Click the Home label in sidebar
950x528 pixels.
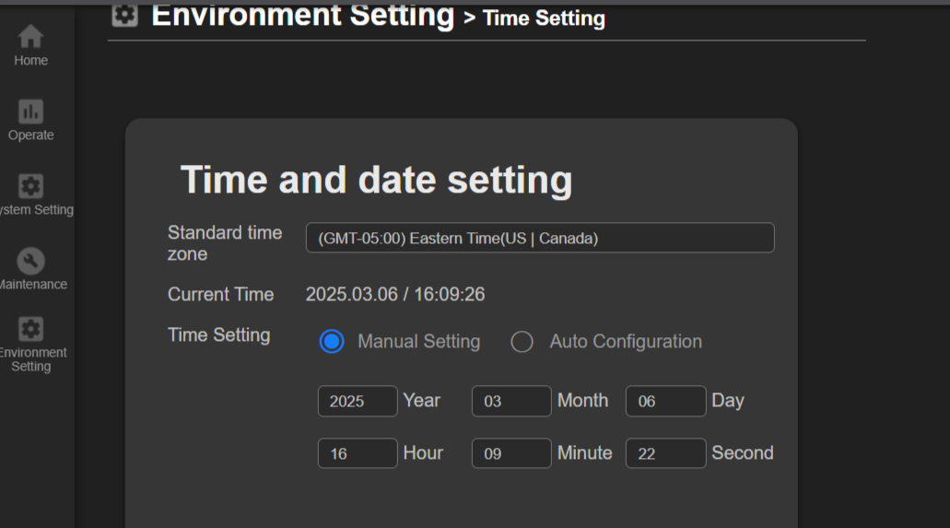pyautogui.click(x=31, y=61)
